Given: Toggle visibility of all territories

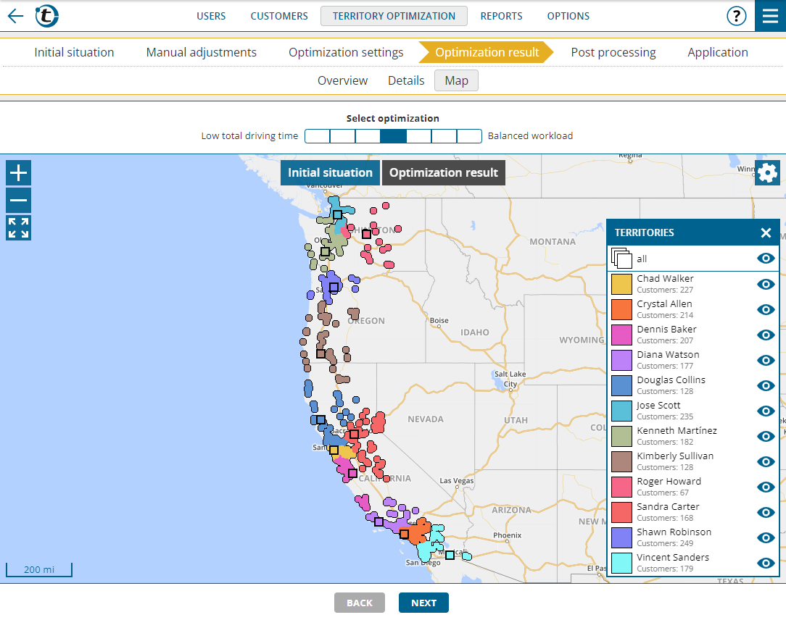Looking at the screenshot, I should (x=765, y=259).
